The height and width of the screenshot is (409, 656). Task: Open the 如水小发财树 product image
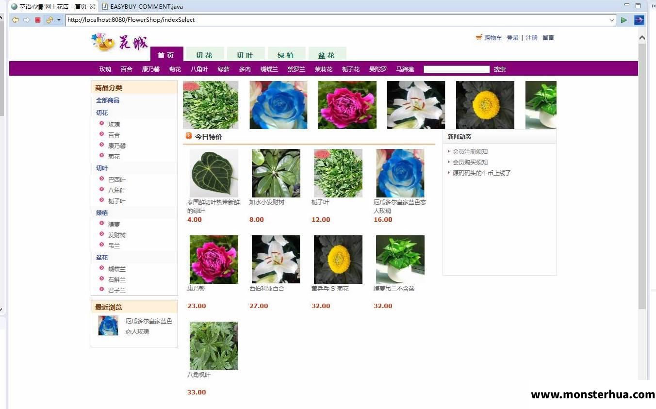tap(276, 173)
